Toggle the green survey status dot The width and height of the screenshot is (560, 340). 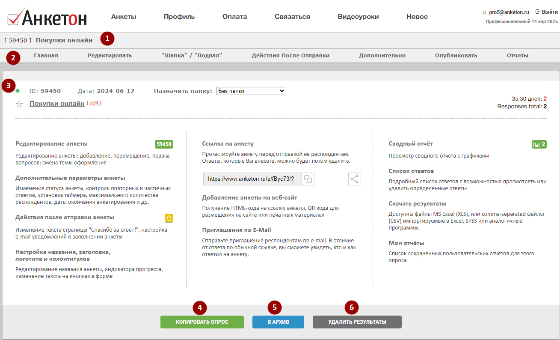pos(18,91)
